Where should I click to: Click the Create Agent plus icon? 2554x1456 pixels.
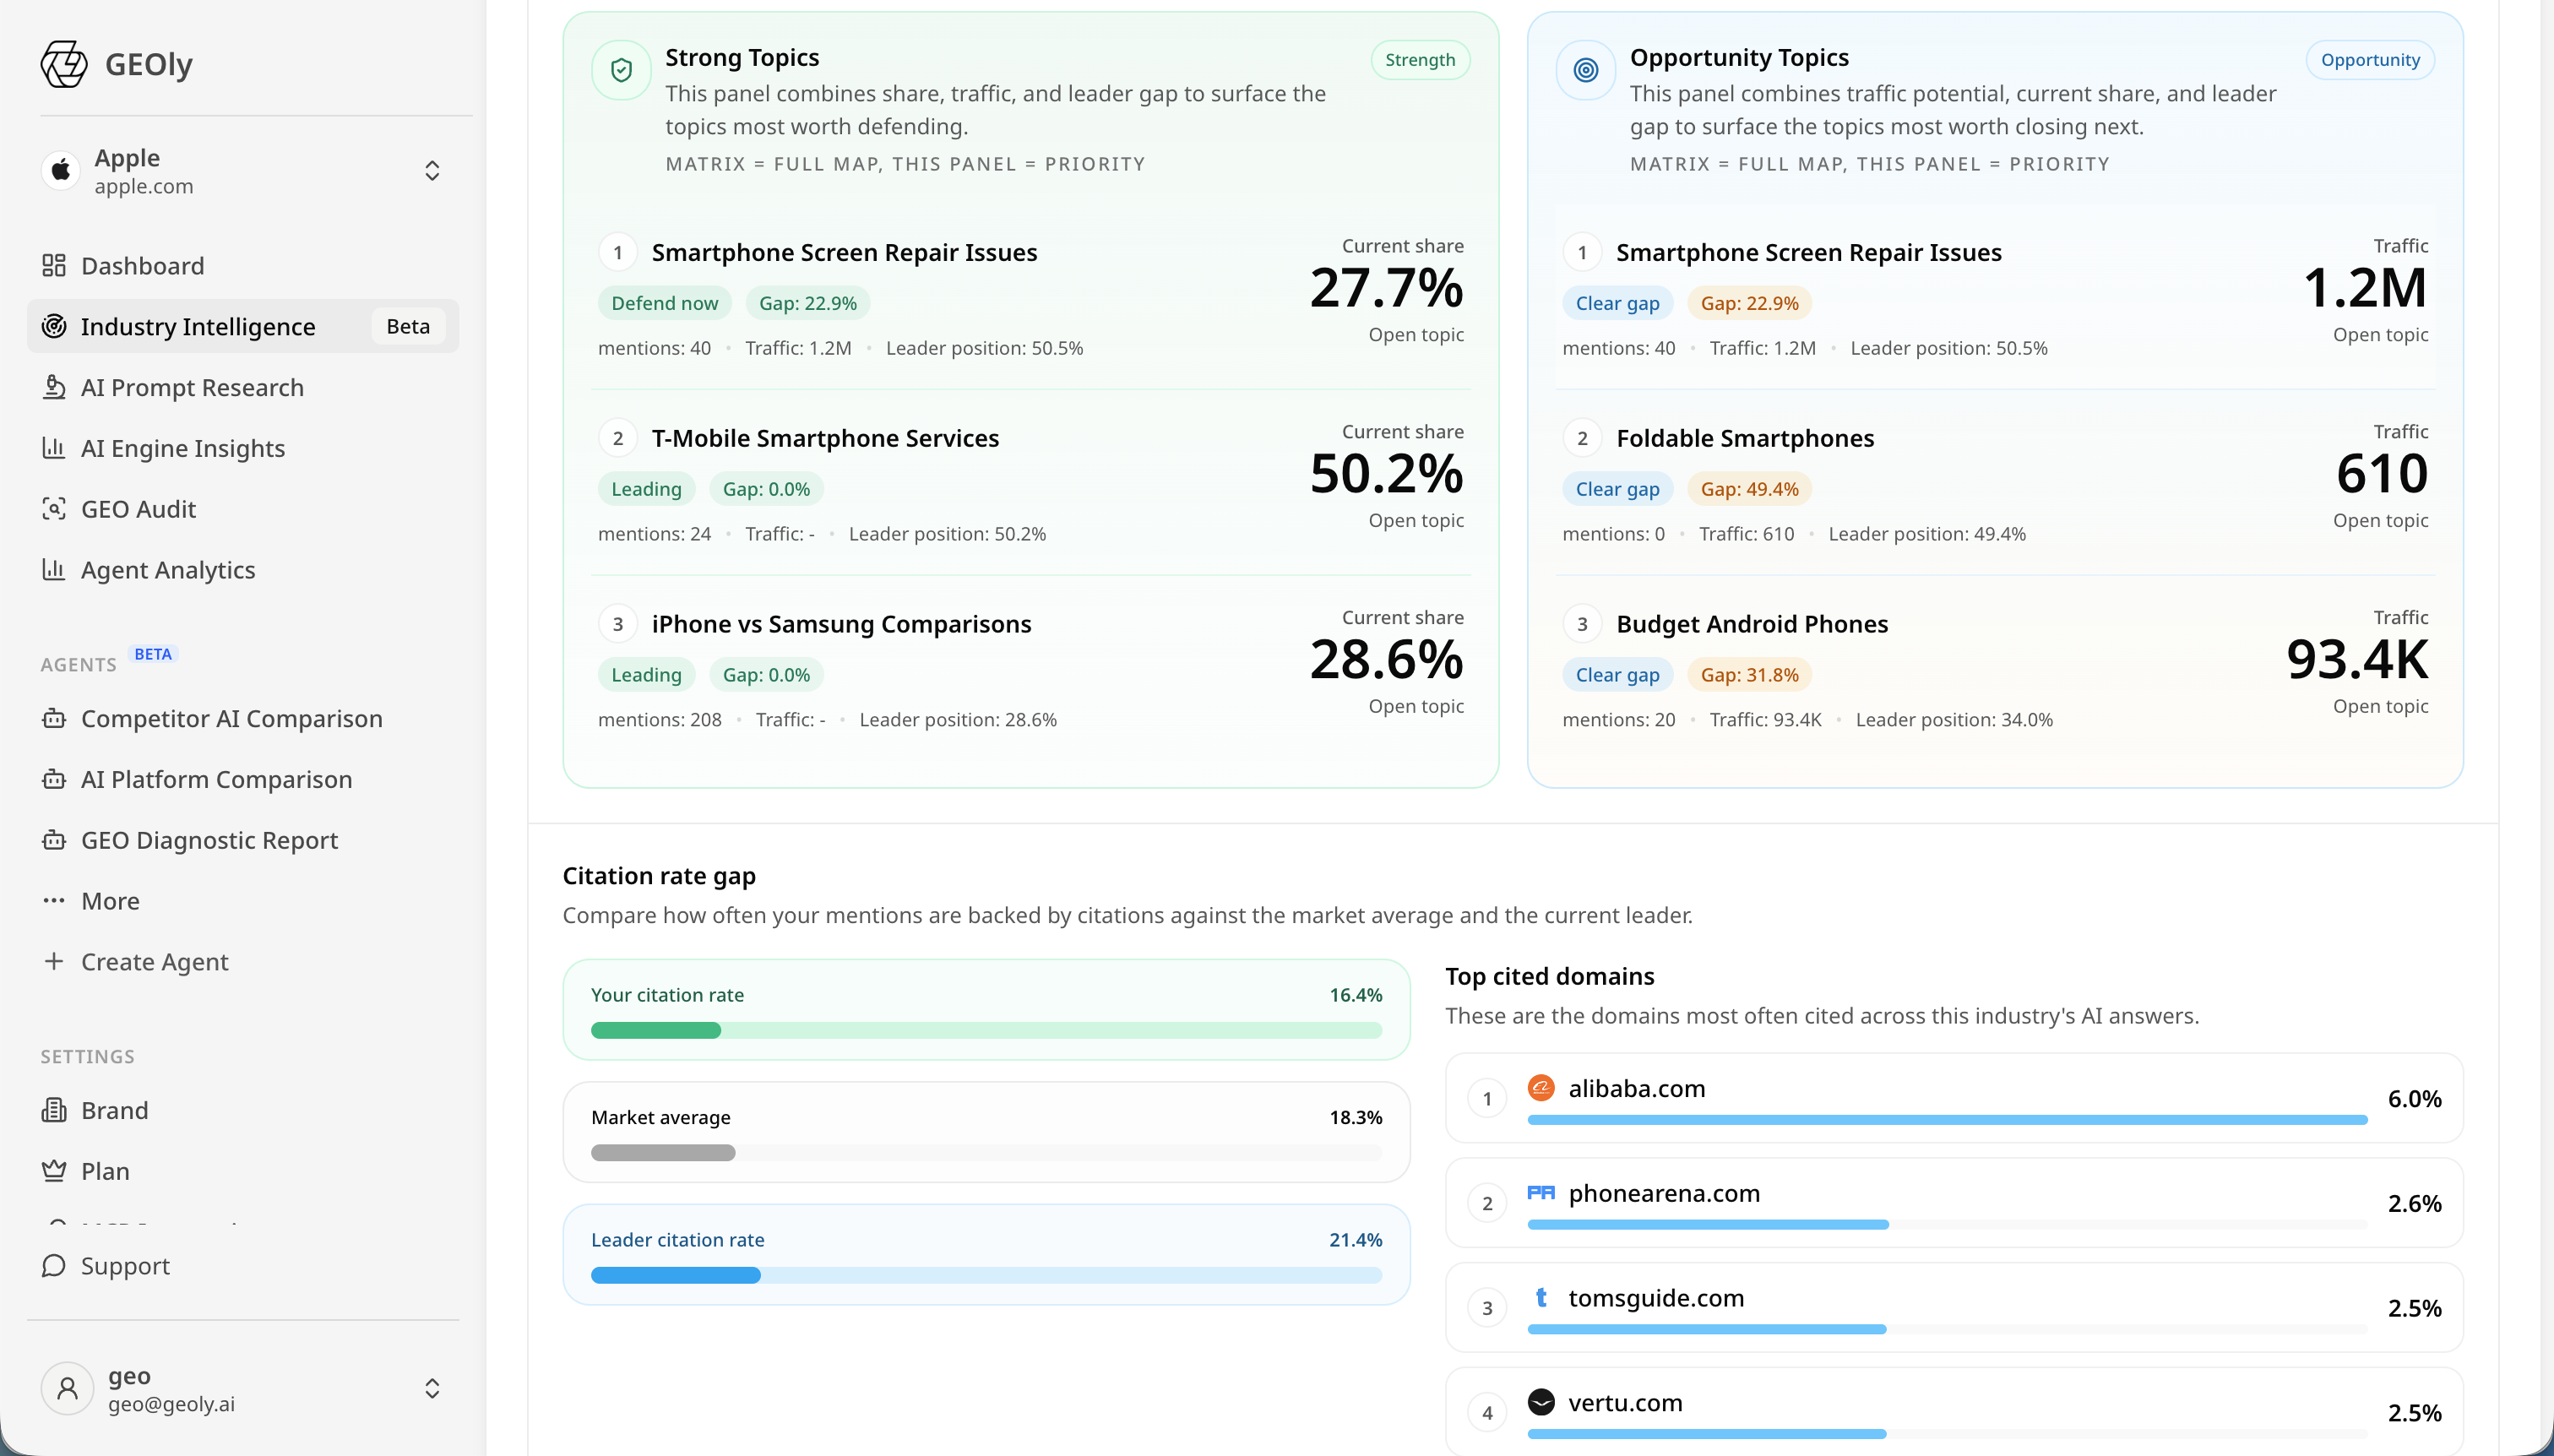(54, 961)
